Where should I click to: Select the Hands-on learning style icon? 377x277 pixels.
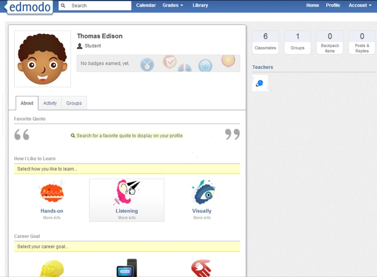point(51,193)
